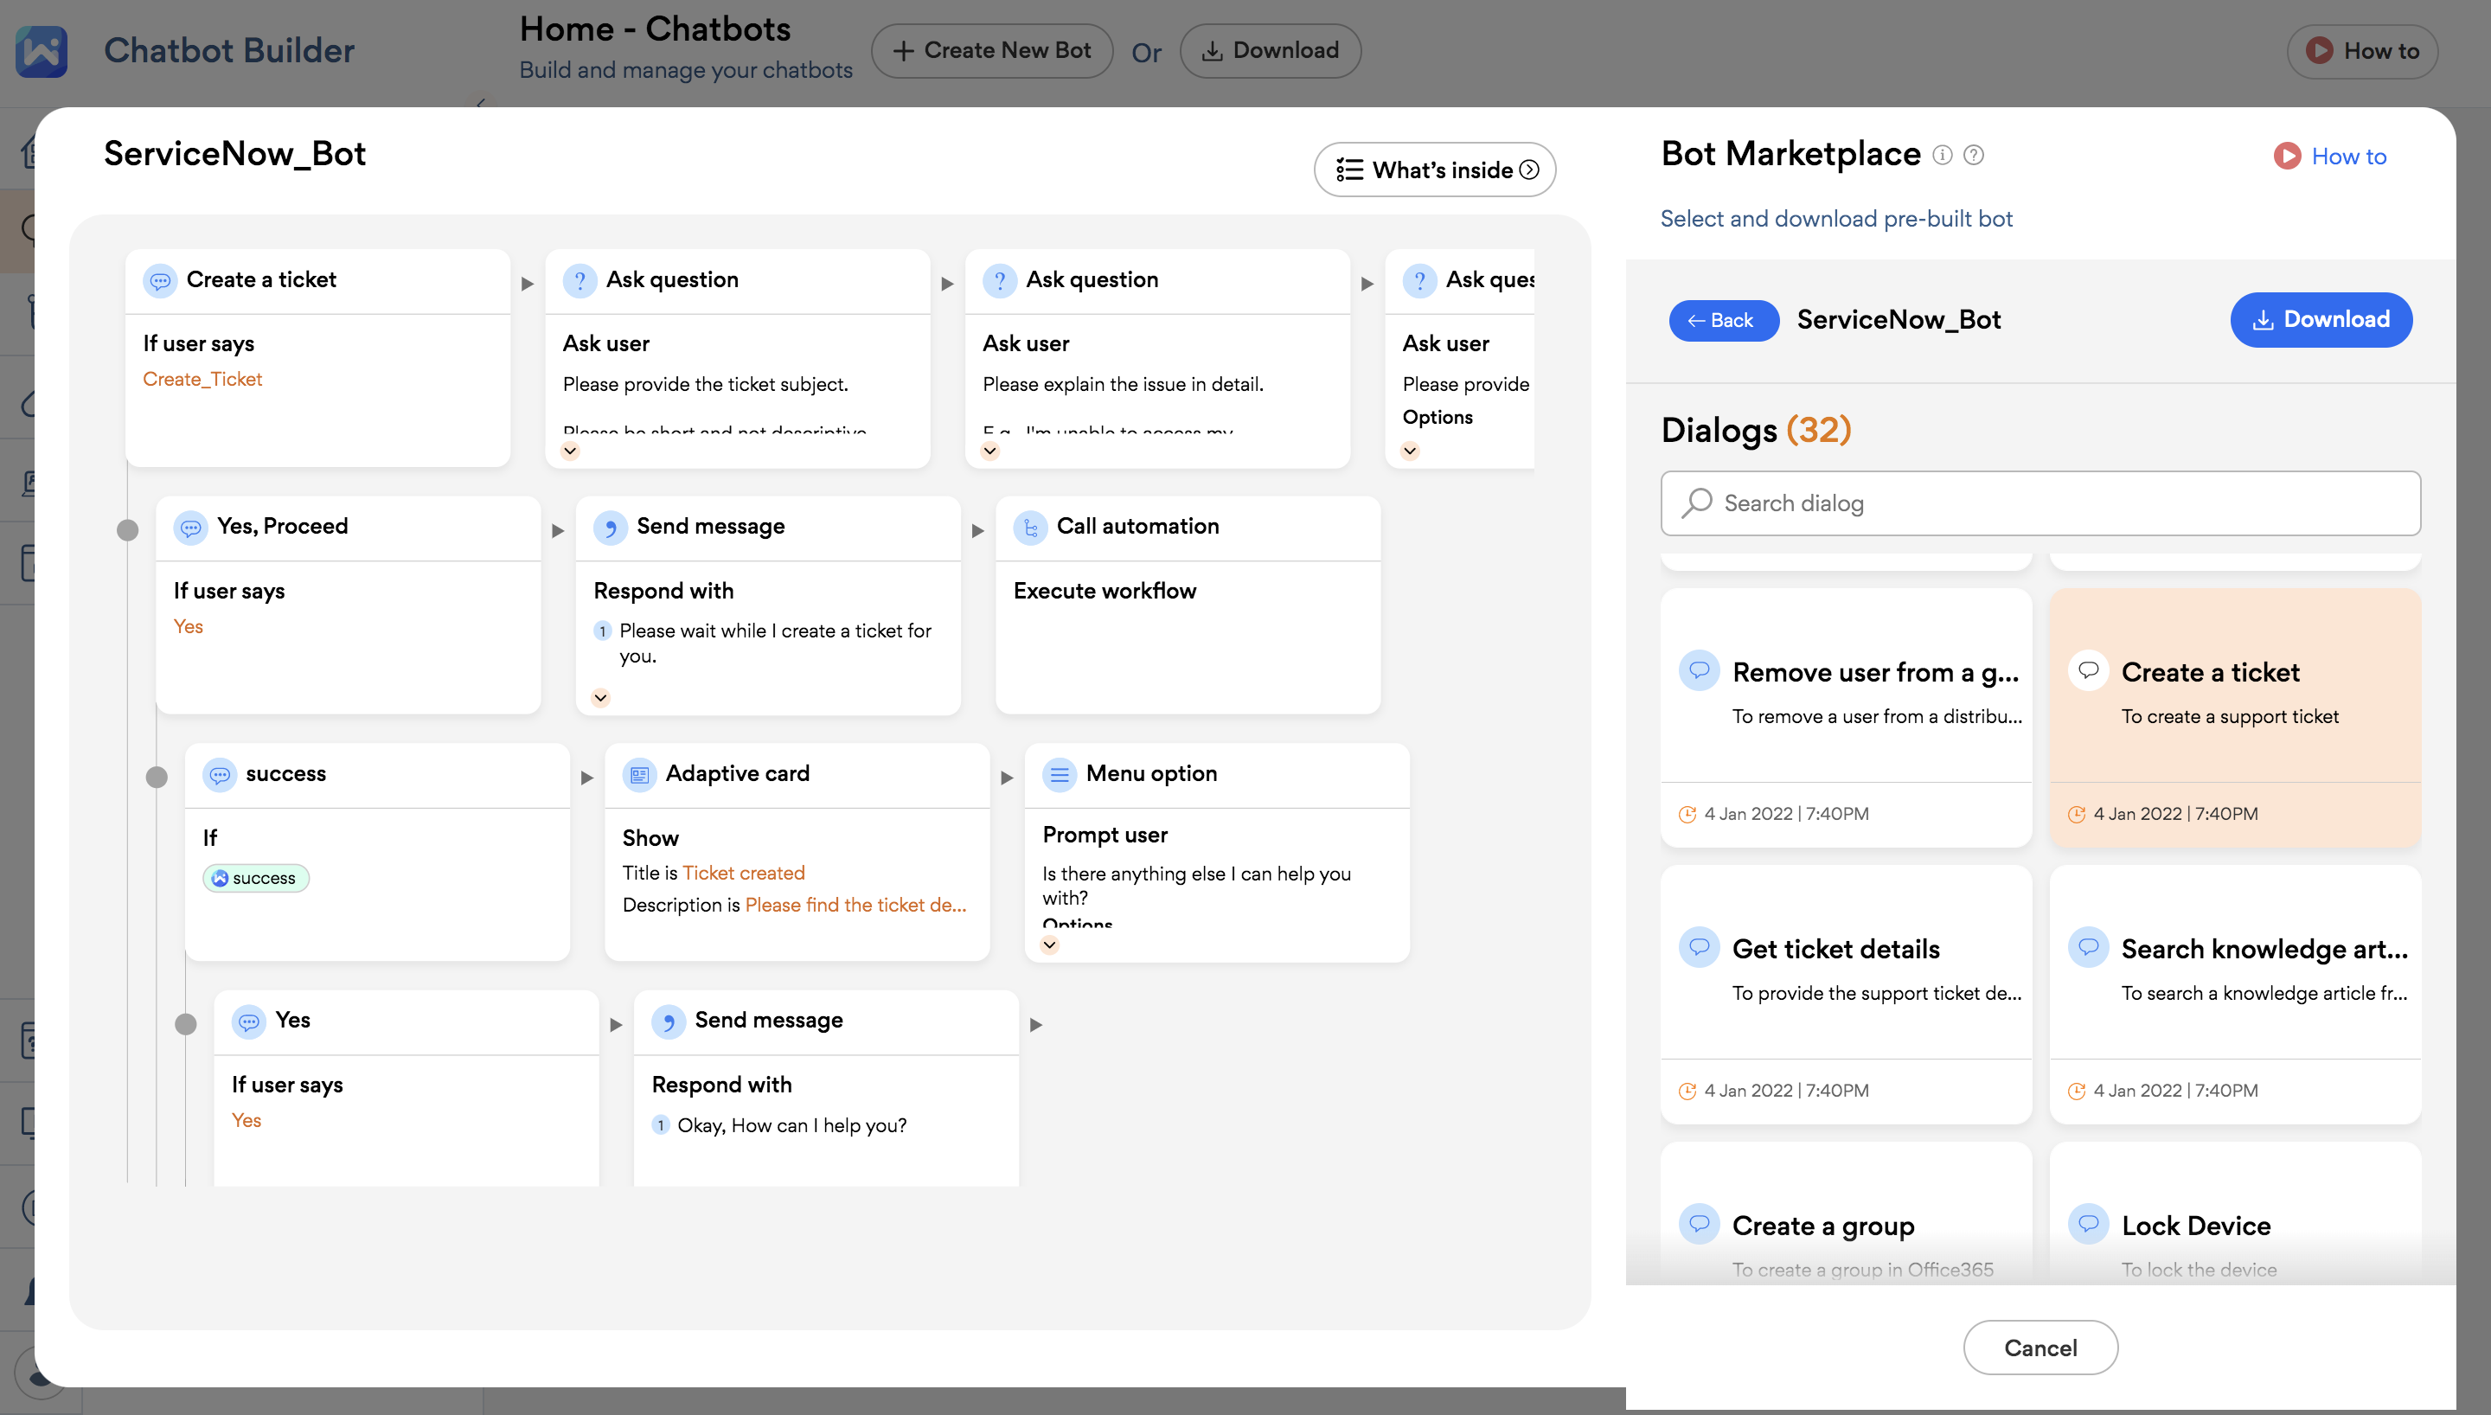This screenshot has height=1415, width=2491.
Task: Expand the ticket subject Ask question card
Action: coord(570,451)
